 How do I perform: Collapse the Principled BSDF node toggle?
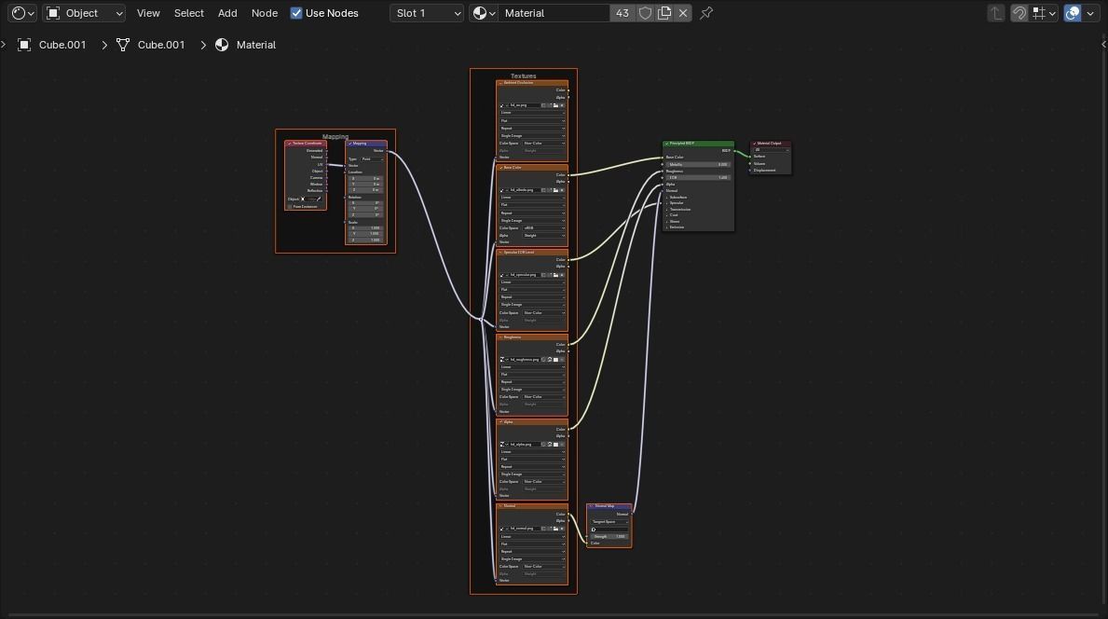[x=666, y=144]
